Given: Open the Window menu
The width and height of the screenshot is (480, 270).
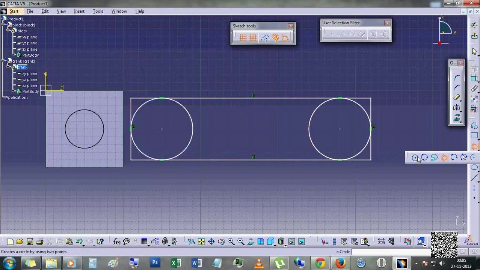Looking at the screenshot, I should [119, 11].
